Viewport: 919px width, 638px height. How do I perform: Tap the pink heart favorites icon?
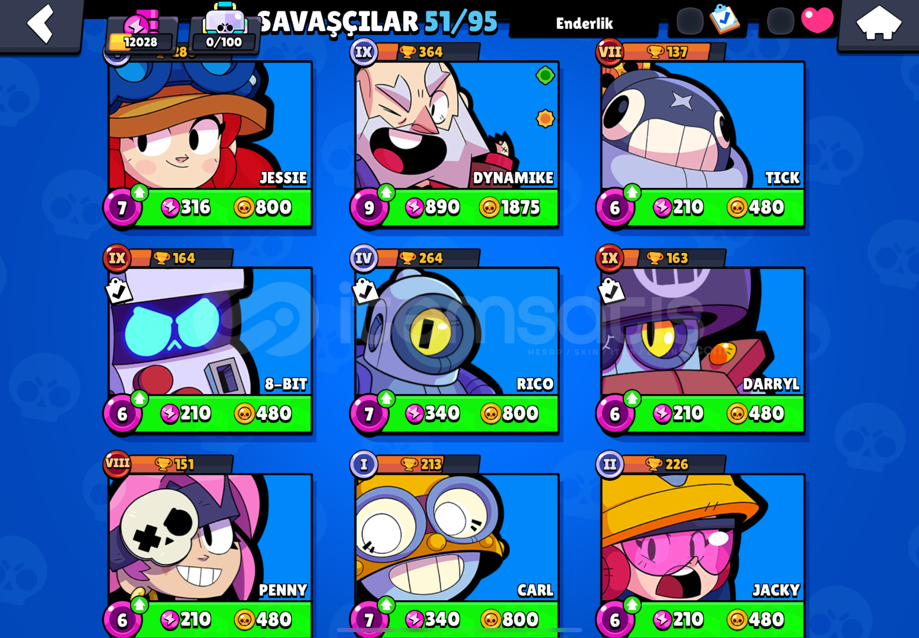pyautogui.click(x=817, y=20)
